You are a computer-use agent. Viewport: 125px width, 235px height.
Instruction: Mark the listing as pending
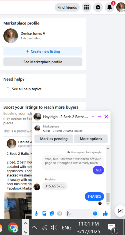[x=54, y=139]
